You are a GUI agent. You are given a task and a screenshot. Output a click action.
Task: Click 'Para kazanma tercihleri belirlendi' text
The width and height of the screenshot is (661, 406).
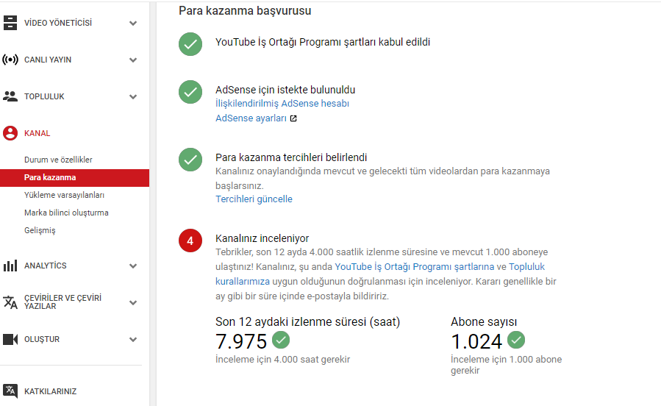pos(291,157)
